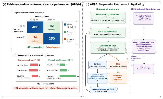Screen dimensions: 163x99
Task: Click the Semantic consensus weaker green bar
Action: coord(68,76)
